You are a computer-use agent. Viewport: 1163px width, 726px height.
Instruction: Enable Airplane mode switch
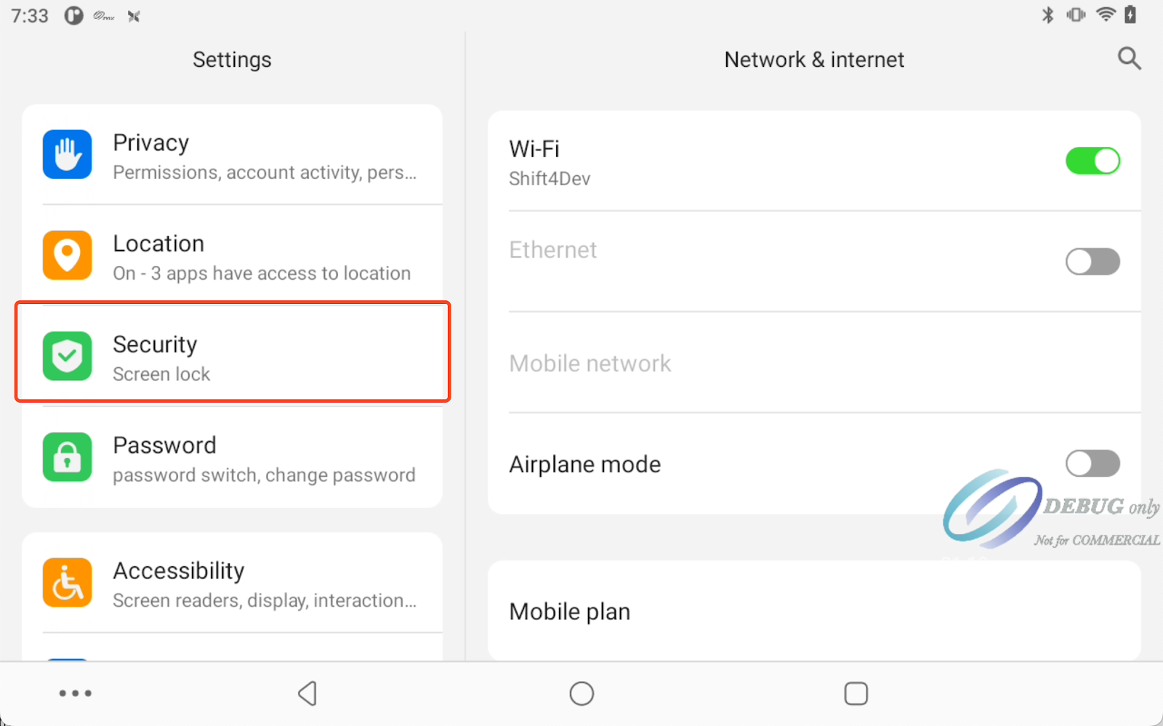tap(1092, 464)
